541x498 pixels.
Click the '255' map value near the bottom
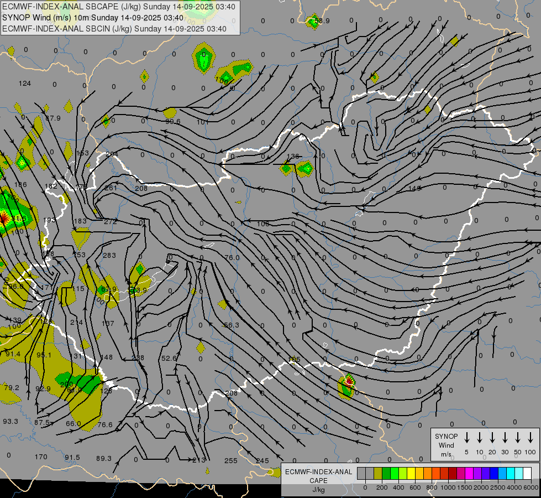[x=231, y=460]
